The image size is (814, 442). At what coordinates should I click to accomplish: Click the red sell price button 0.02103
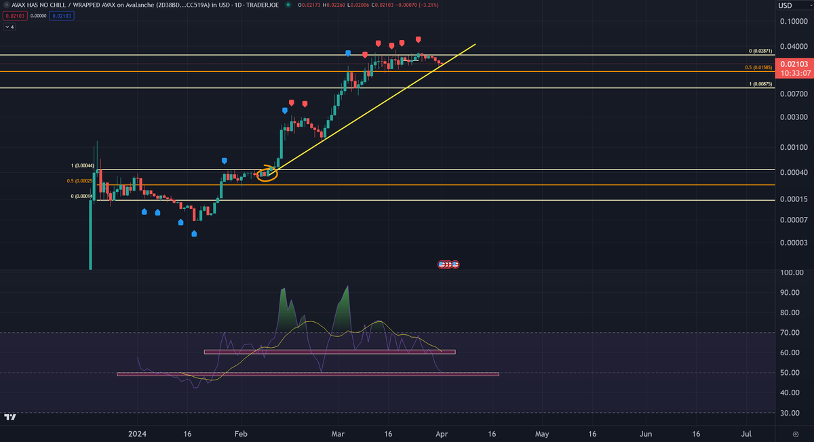14,16
